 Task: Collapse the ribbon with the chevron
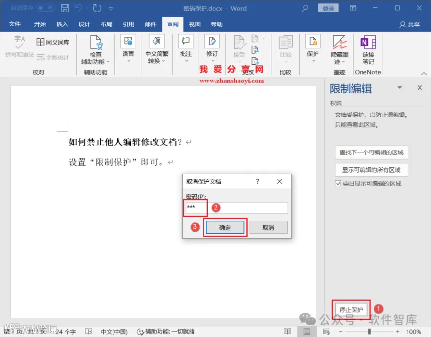(x=424, y=73)
